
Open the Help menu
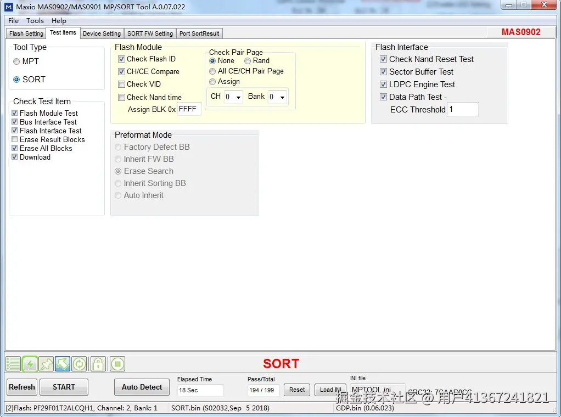(x=59, y=21)
